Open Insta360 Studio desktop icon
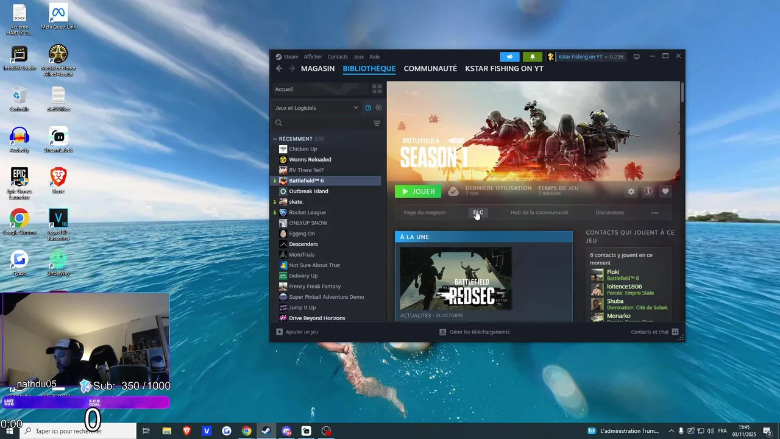 [19, 59]
